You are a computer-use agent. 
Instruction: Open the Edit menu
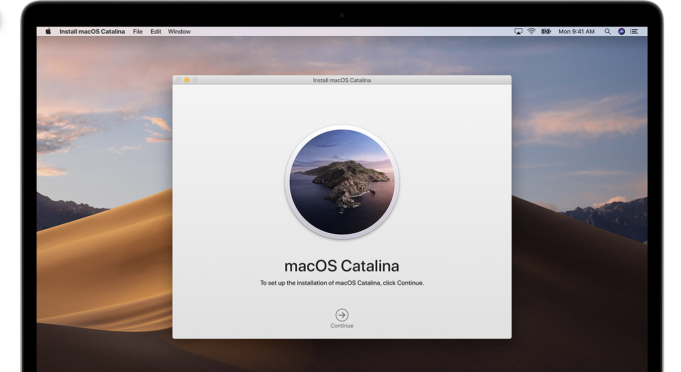(156, 31)
